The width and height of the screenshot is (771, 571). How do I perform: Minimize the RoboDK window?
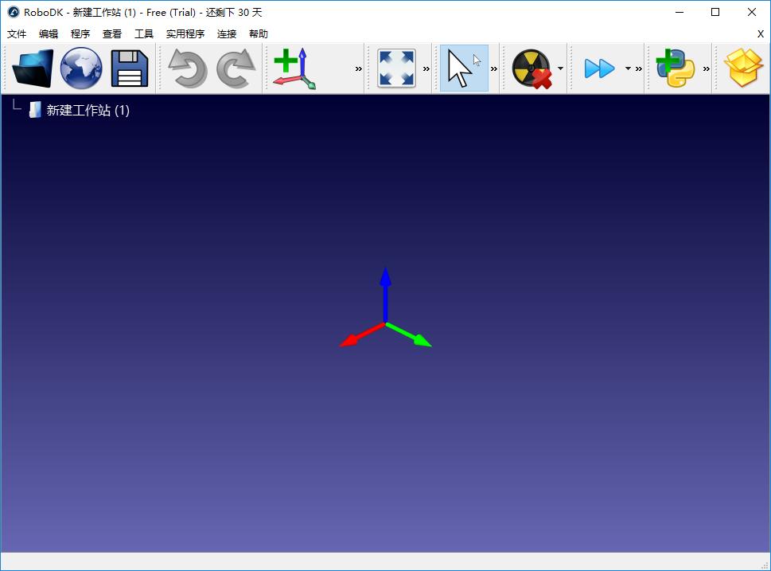pos(679,12)
